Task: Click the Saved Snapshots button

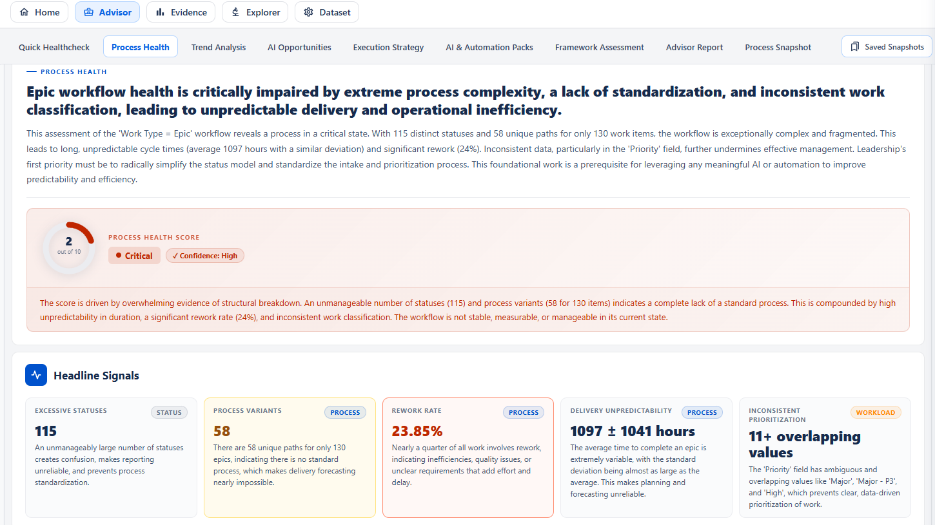Action: [886, 46]
